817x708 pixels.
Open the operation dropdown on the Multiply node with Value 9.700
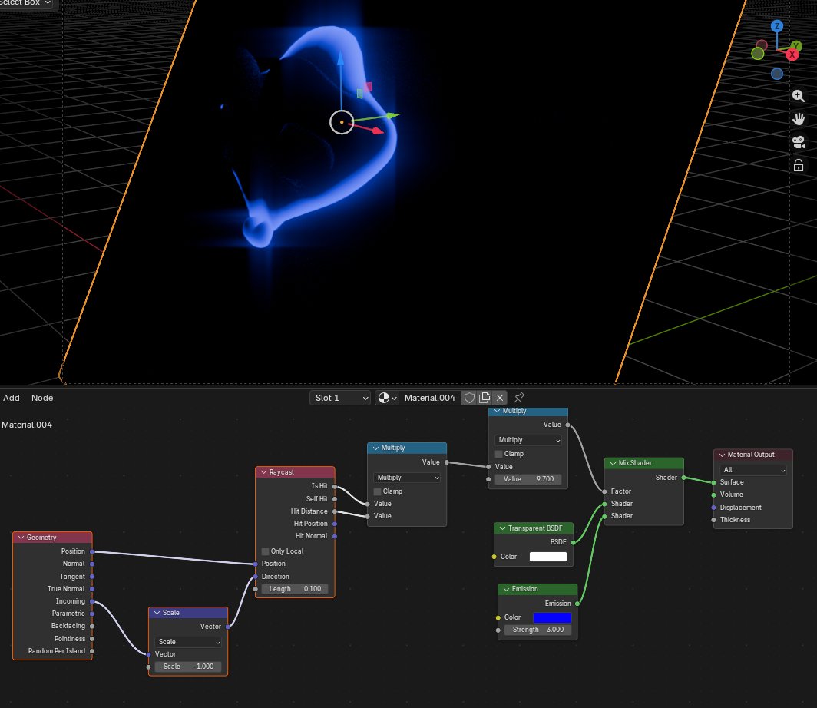pos(528,440)
